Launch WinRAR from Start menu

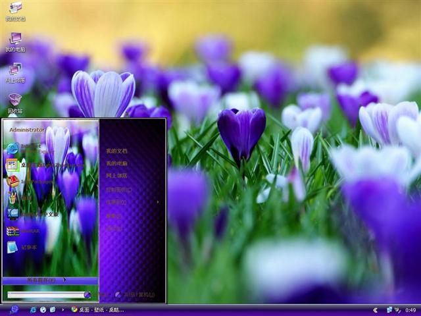coord(23,231)
